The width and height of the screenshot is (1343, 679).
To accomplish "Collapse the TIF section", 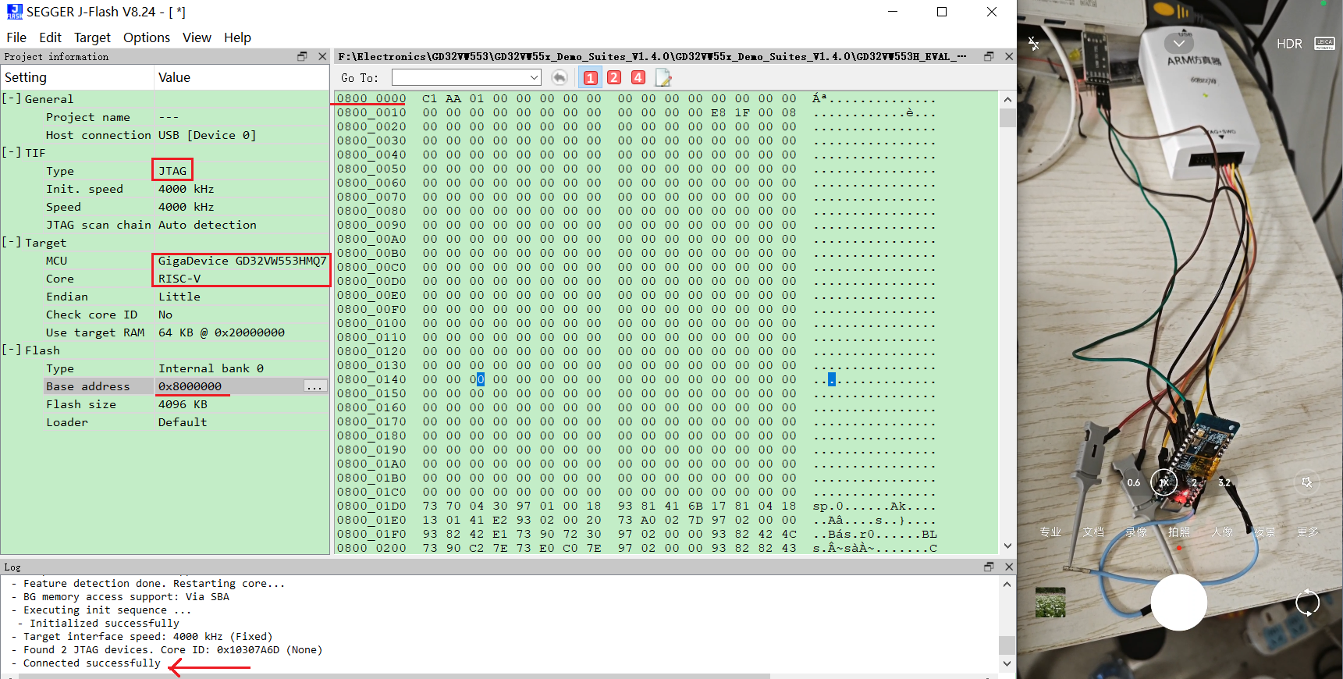I will tap(11, 152).
